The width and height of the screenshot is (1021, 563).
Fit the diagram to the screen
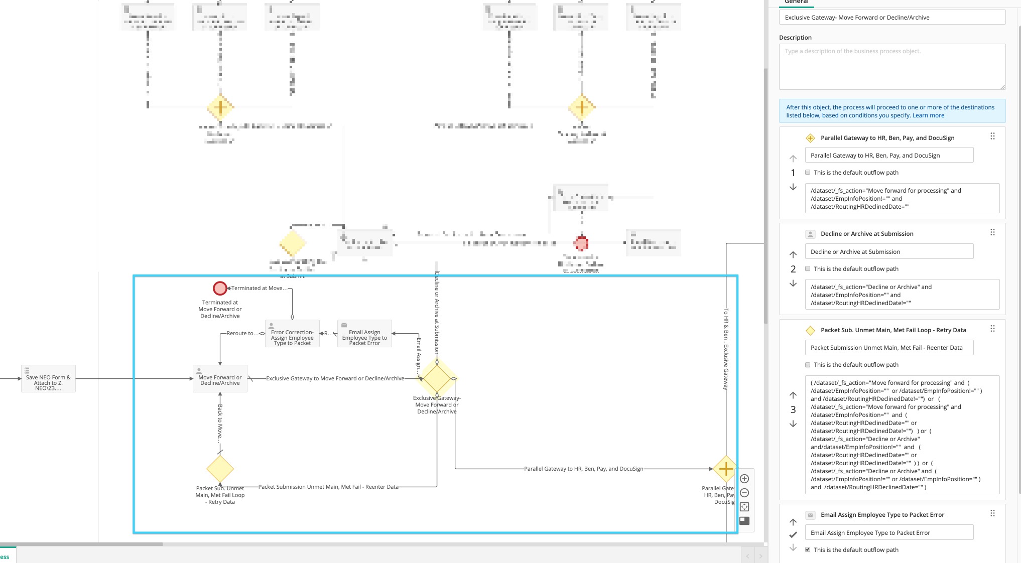(x=744, y=507)
